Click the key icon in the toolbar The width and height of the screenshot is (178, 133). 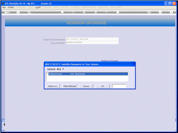click(7, 12)
